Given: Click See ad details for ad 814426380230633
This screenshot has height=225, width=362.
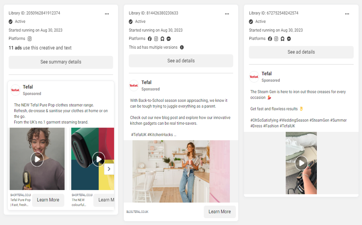Looking at the screenshot, I should point(181,61).
